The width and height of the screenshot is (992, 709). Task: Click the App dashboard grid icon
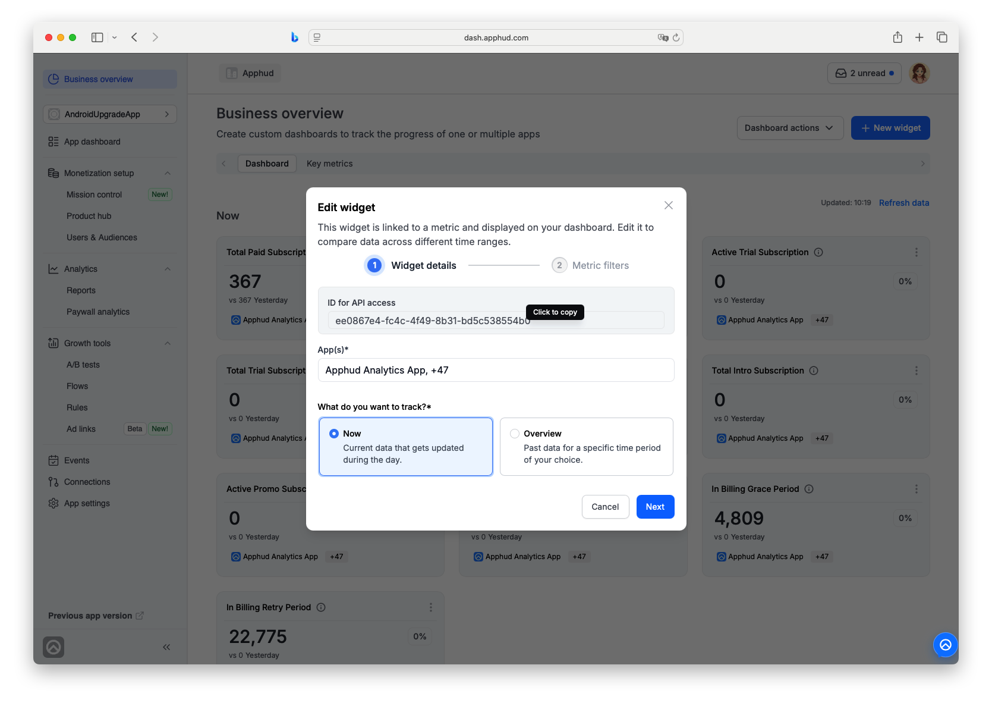coord(53,142)
